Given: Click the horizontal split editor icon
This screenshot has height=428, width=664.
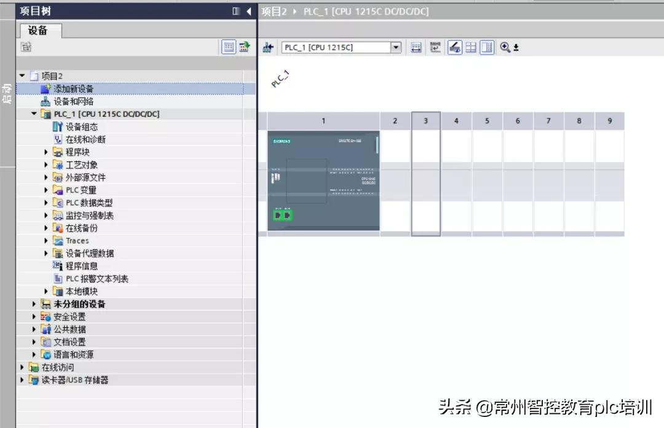Looking at the screenshot, I should pos(470,47).
